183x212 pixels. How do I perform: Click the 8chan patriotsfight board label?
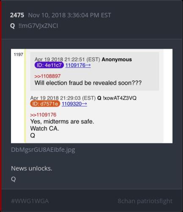145,201
